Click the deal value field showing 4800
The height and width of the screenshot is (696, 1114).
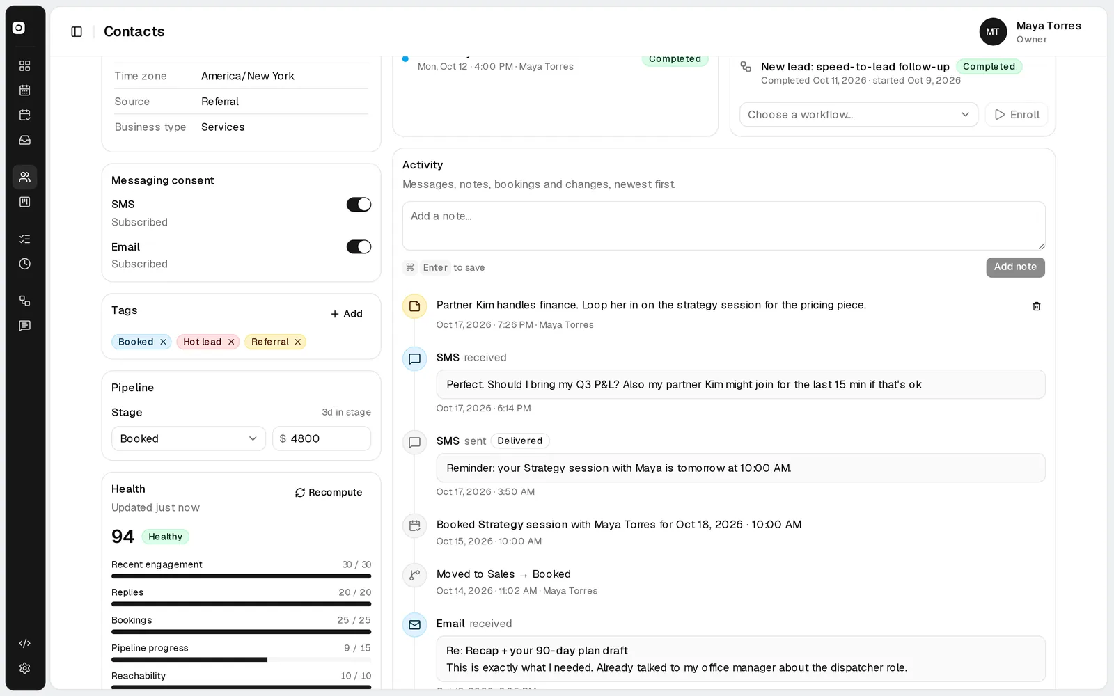pyautogui.click(x=322, y=438)
